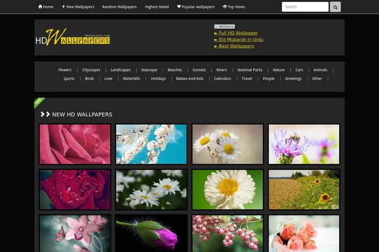379x252 pixels.
Task: Open the cherry blossom blue sky wallpaper
Action: pos(152,144)
